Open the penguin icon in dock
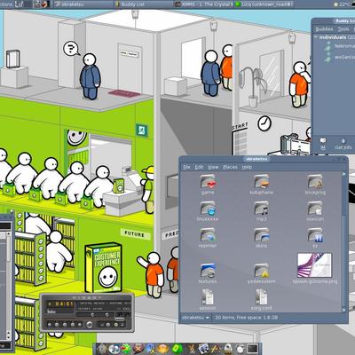355x355 pixels. tap(227, 349)
